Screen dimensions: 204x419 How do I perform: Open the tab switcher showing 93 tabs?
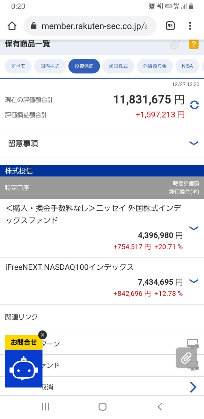tap(170, 26)
